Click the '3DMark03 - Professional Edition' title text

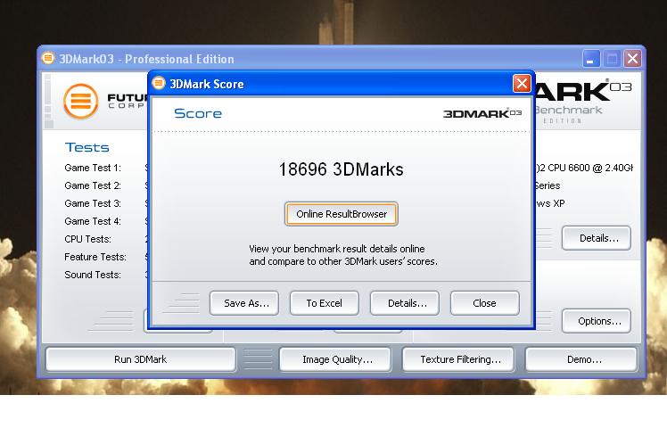pos(146,59)
